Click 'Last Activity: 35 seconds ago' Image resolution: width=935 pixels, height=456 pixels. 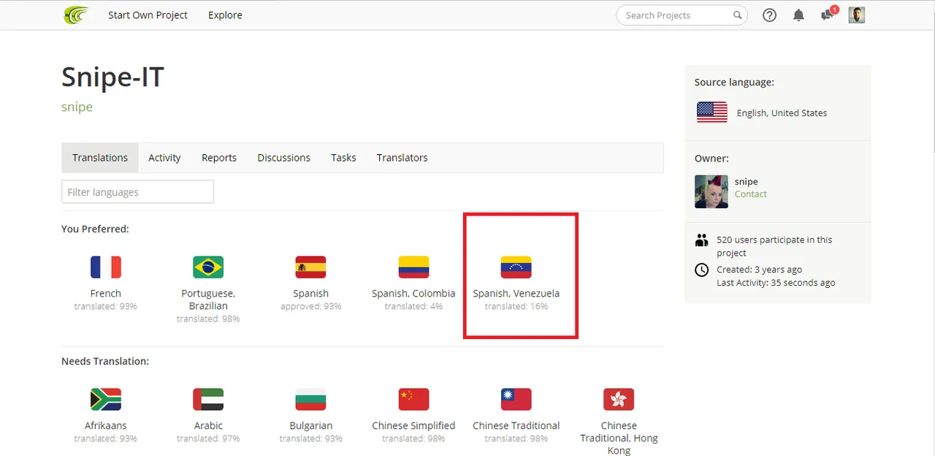click(x=776, y=283)
